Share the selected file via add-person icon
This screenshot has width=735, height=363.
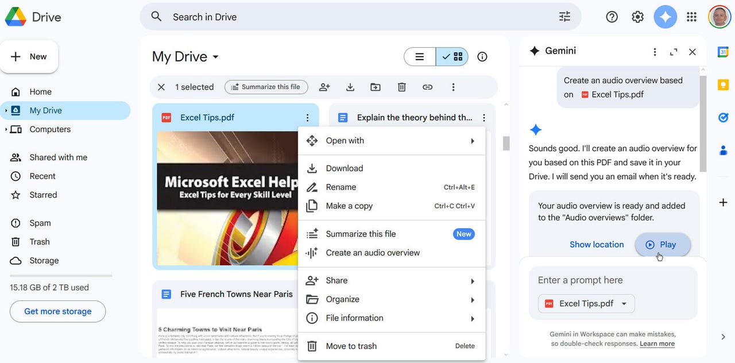click(324, 87)
